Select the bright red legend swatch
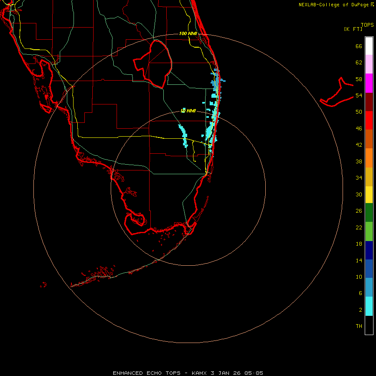This screenshot has width=376, height=376. [x=369, y=120]
